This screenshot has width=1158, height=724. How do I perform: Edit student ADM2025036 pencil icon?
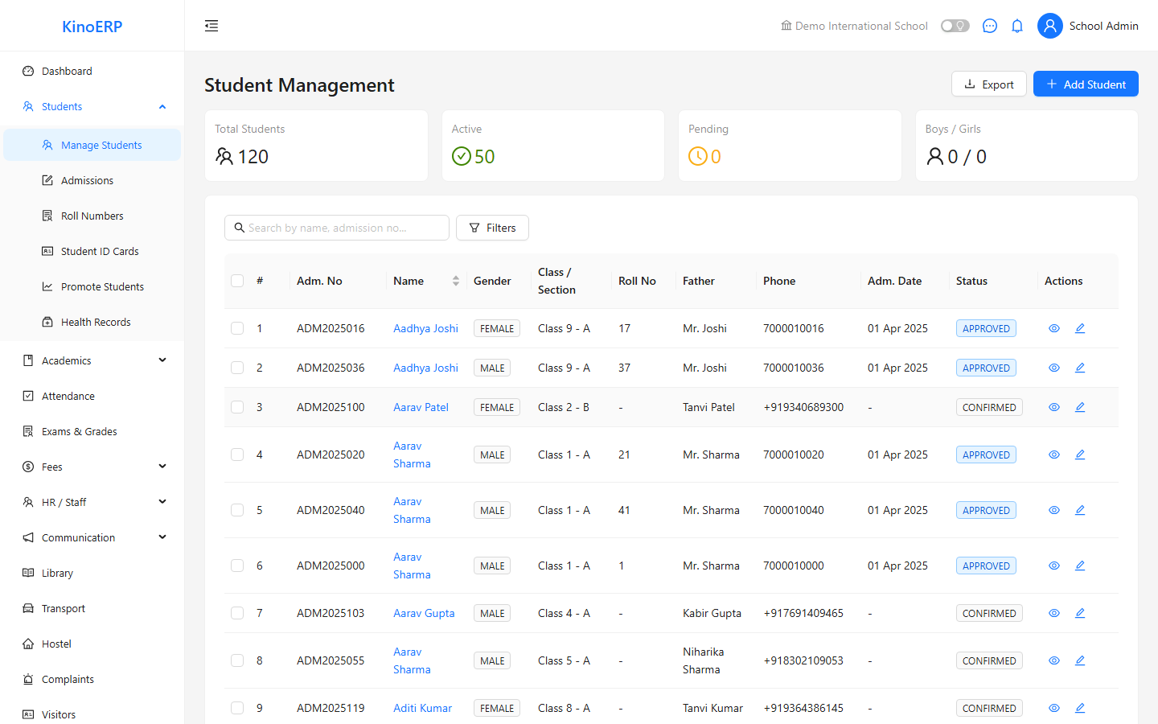(1080, 368)
